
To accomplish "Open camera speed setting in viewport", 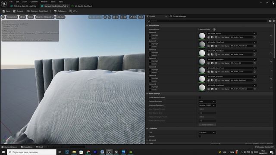I will pos(141,17).
